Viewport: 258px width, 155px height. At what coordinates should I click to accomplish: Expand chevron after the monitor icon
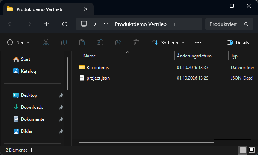click(x=95, y=24)
